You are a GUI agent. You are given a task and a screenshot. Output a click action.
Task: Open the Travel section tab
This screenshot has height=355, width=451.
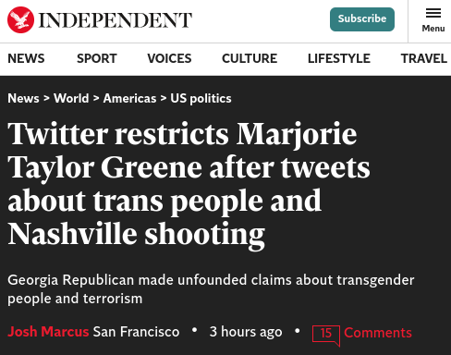pyautogui.click(x=424, y=58)
